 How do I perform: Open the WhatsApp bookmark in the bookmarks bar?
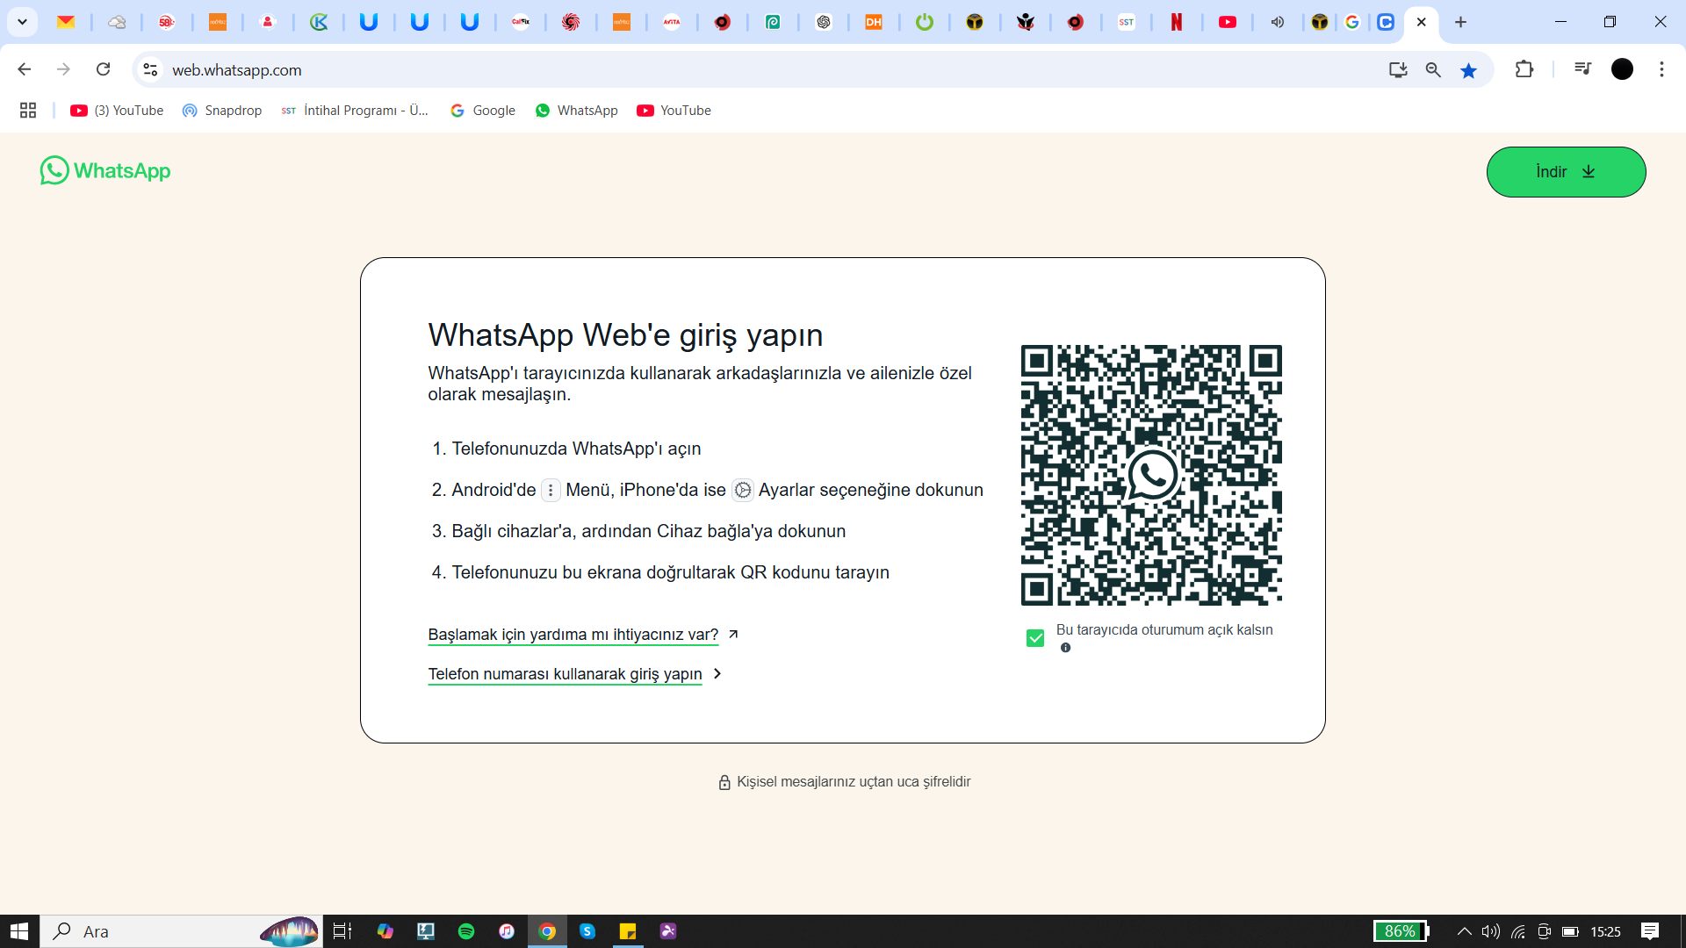(576, 110)
